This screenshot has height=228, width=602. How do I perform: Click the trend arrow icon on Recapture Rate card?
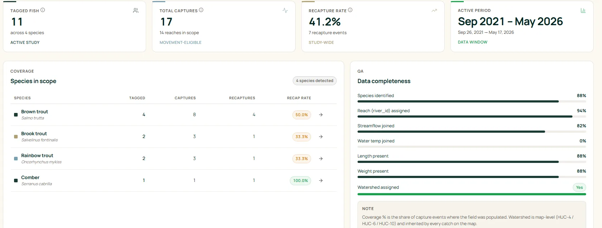(434, 11)
